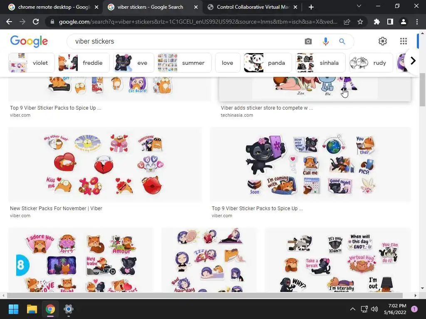The height and width of the screenshot is (319, 426).
Task: Close the Control Collaborative Virtual Machine tab
Action: pyautogui.click(x=296, y=7)
